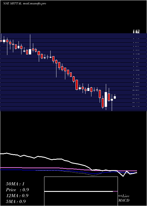Click the <<Live MACD label
Image resolution: width=147 pixels, height=206 pixels.
tap(124, 198)
